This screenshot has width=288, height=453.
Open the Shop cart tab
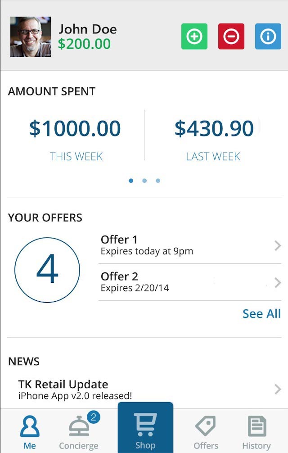145,428
